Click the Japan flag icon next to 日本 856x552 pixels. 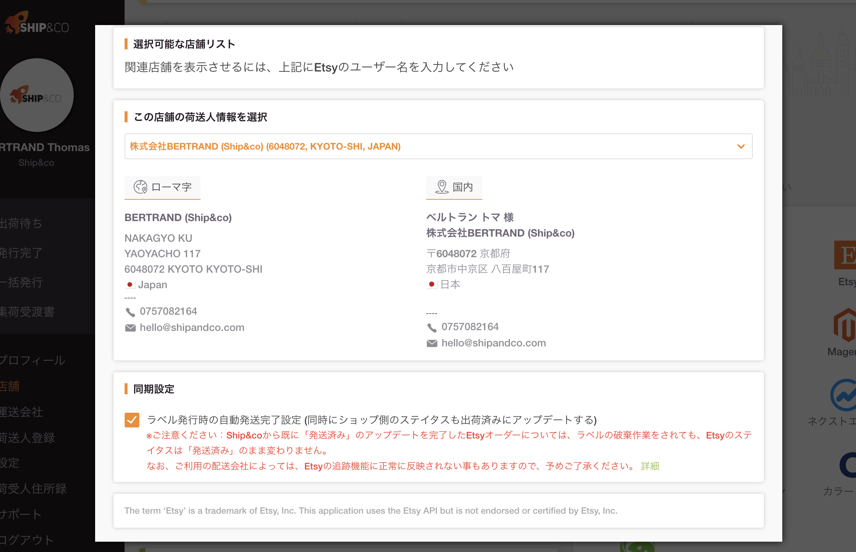click(431, 284)
